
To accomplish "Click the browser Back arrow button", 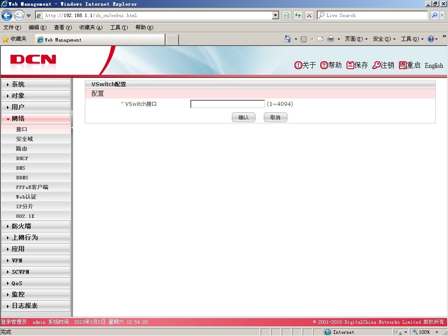I will click(x=7, y=15).
